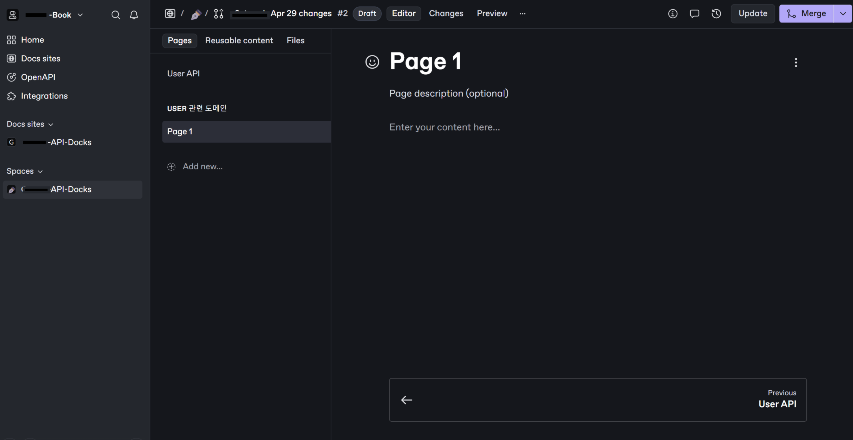The width and height of the screenshot is (853, 440).
Task: Click the page emoji smiley icon
Action: [x=372, y=62]
